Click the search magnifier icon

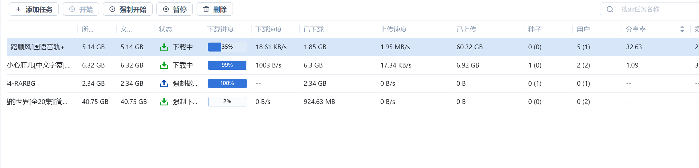[x=610, y=9]
